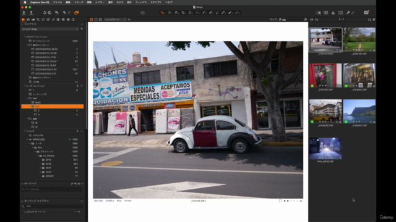Toggle the browser grid view icon
The width and height of the screenshot is (396, 222).
326,12
